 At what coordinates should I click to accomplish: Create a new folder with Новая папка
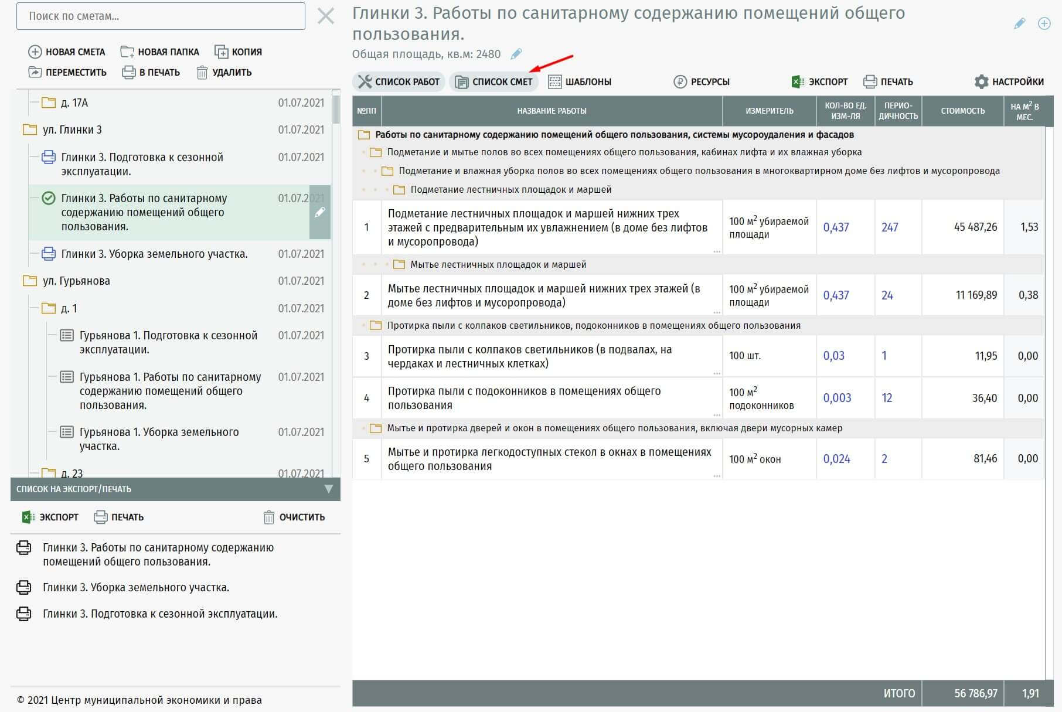tap(159, 52)
